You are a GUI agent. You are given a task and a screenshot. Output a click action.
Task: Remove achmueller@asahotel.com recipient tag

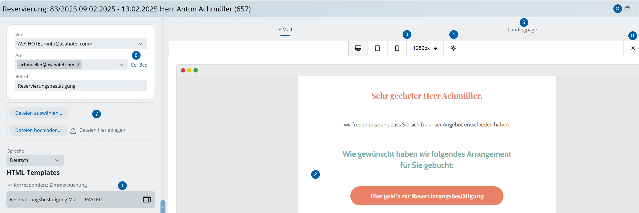click(78, 65)
